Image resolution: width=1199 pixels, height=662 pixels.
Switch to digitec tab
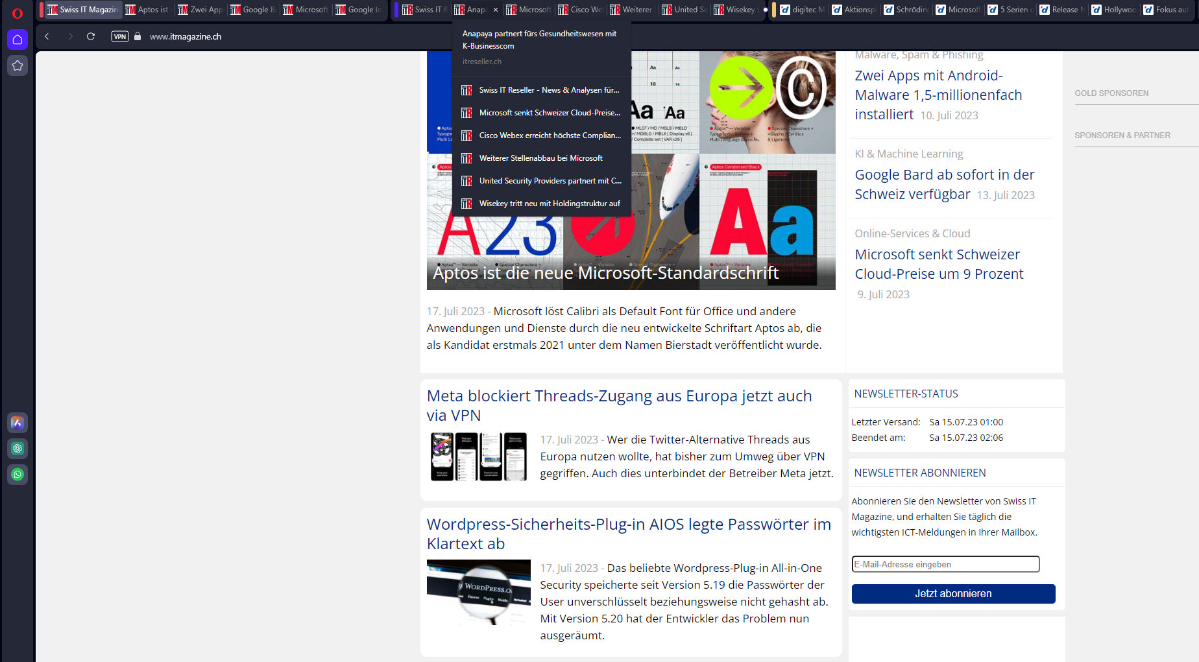803,10
